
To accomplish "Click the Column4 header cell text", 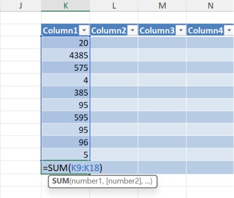I will tap(205, 31).
